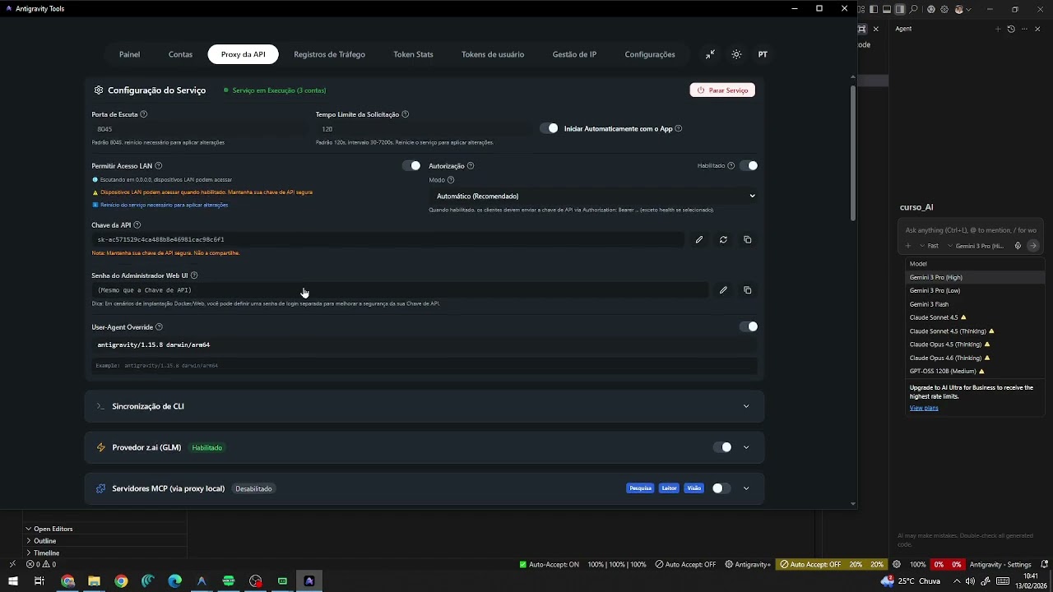Follow the View plans link
Viewport: 1053px width, 592px height.
point(924,408)
